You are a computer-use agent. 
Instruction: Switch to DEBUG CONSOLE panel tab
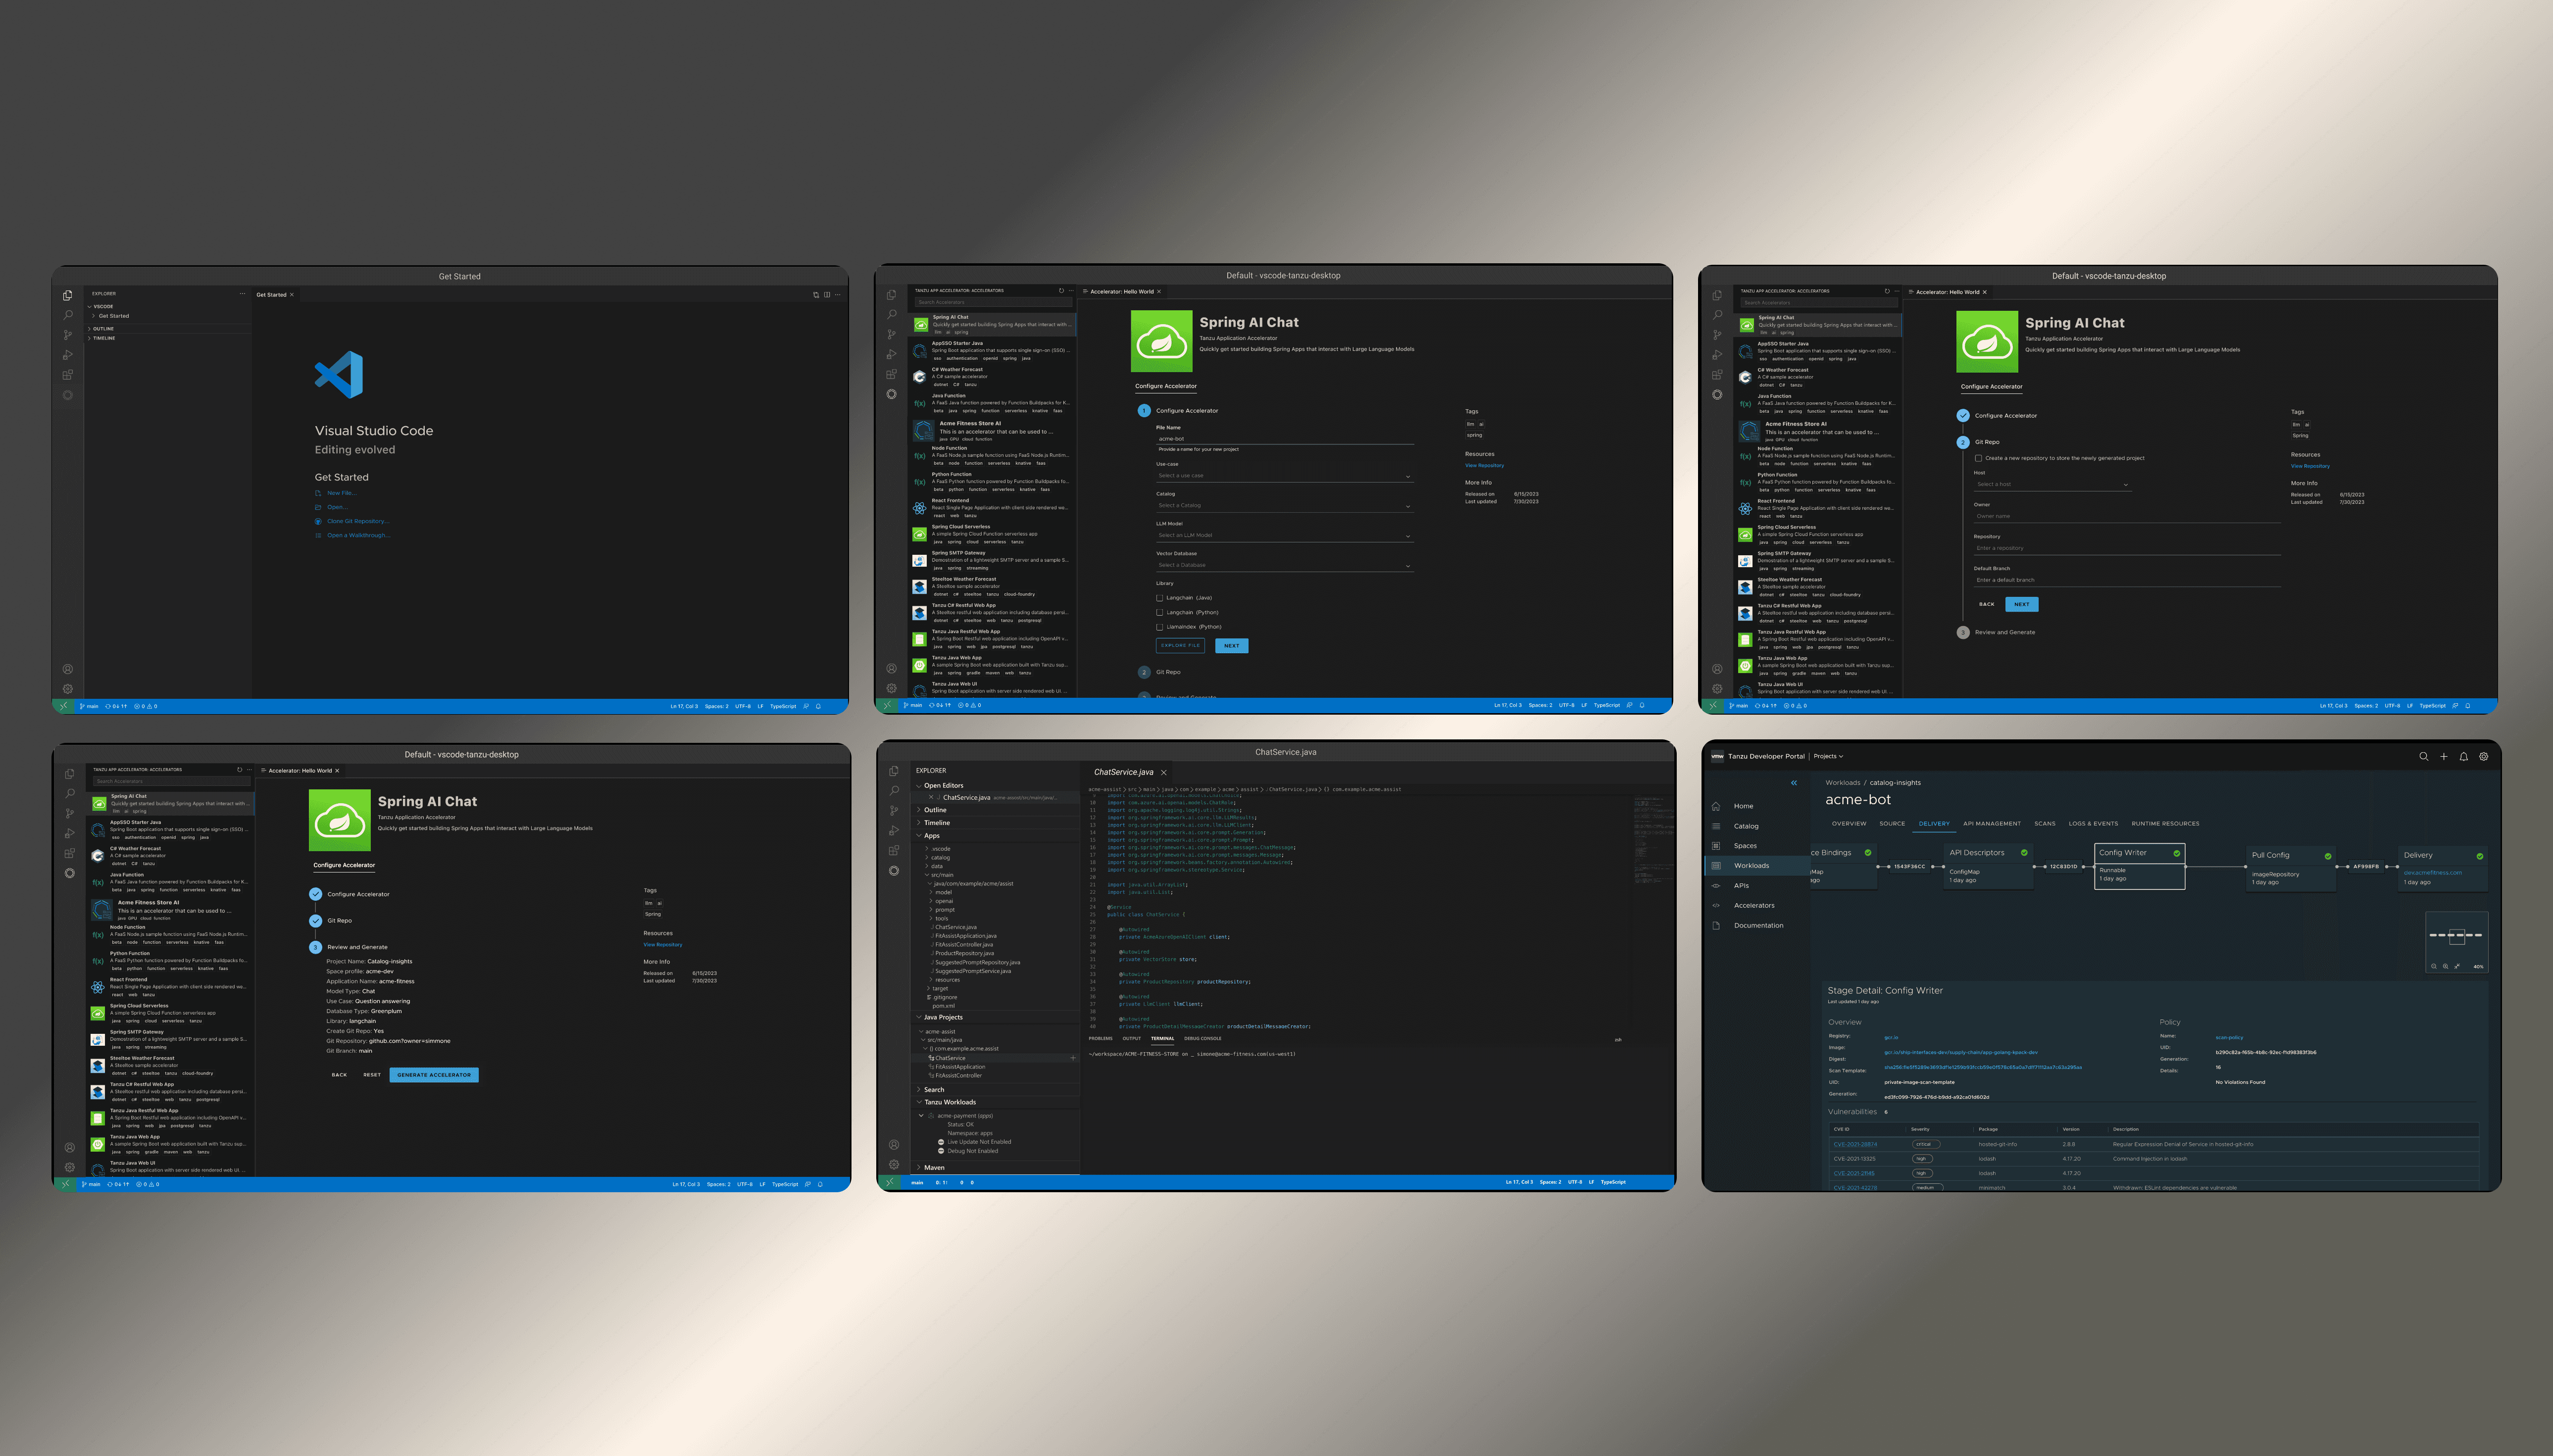click(1202, 1038)
